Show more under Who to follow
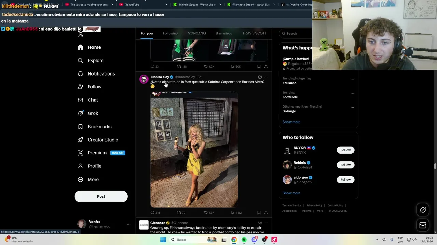The width and height of the screenshot is (437, 245). [x=291, y=193]
